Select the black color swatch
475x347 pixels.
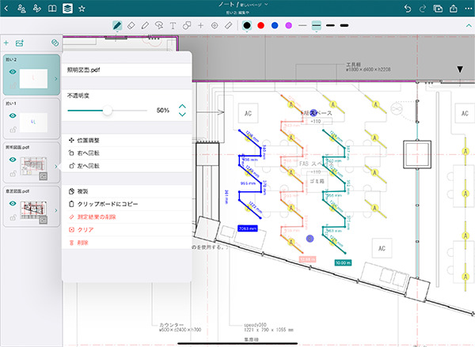[x=247, y=26]
